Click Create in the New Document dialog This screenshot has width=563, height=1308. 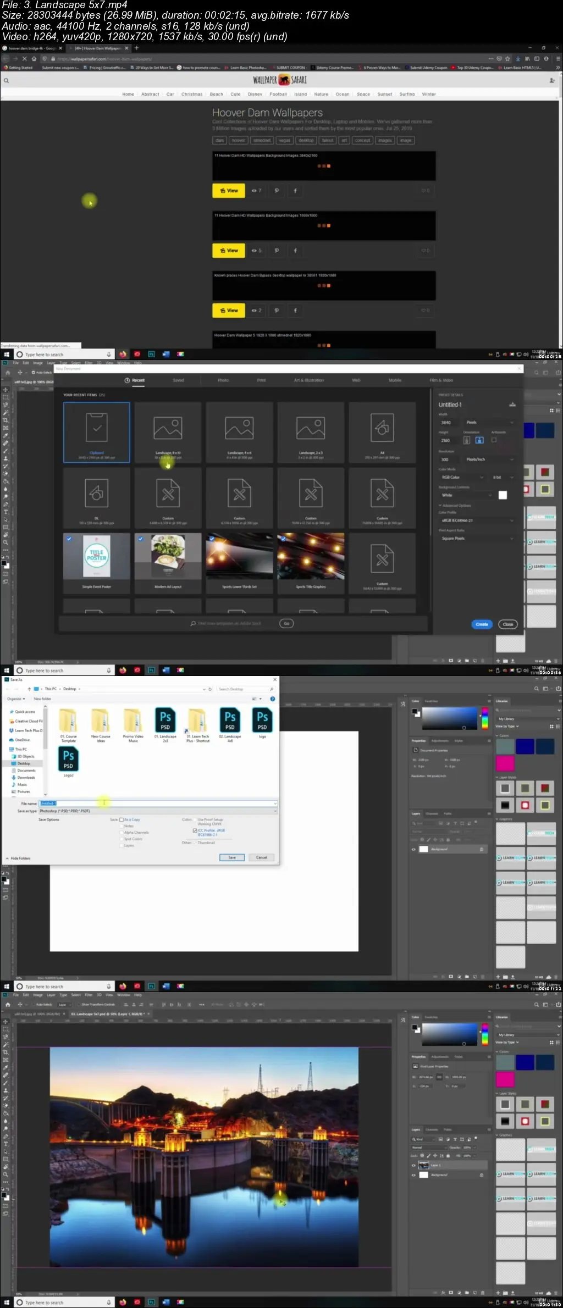pyautogui.click(x=482, y=624)
